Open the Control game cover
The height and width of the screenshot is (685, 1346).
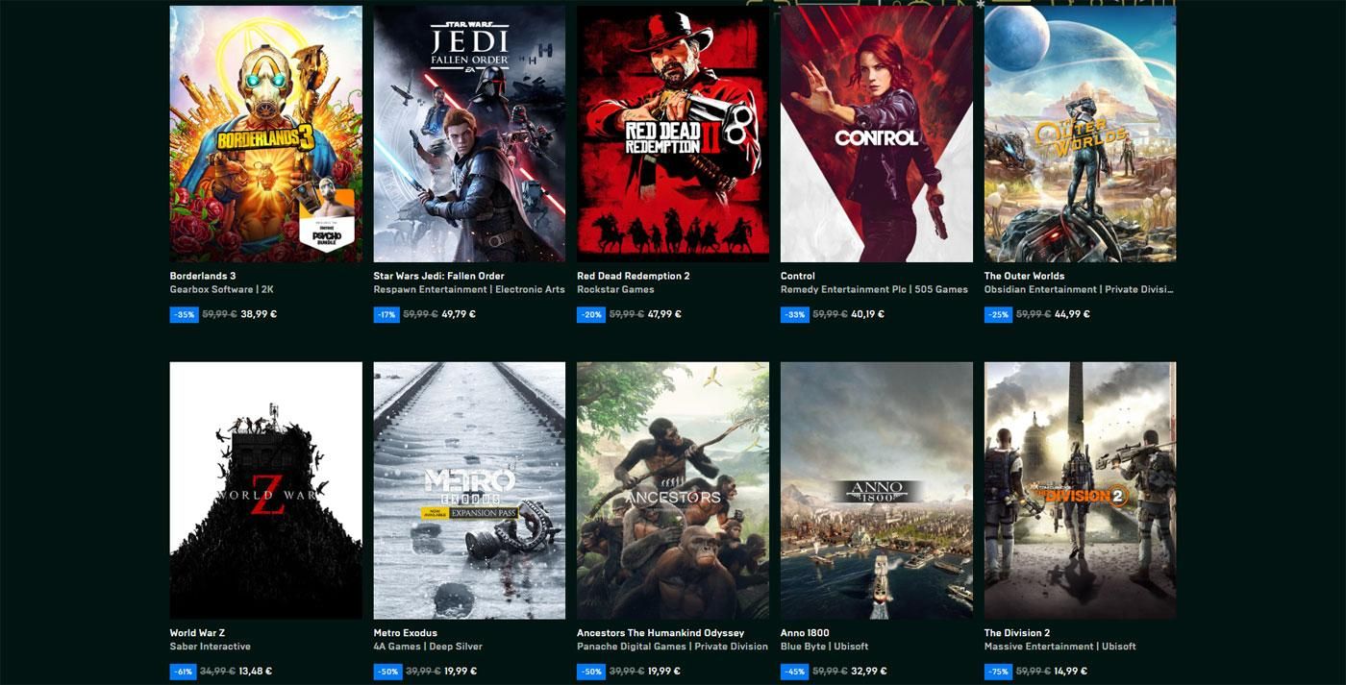click(x=877, y=134)
